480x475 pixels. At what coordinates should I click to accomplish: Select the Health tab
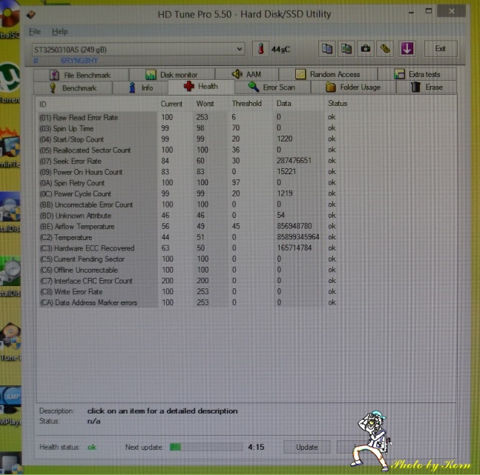coord(201,87)
